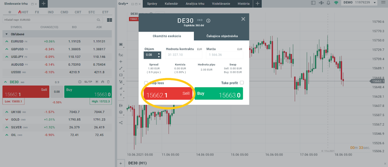Open the f(x) indicators tool on chart toolbar

point(121,55)
